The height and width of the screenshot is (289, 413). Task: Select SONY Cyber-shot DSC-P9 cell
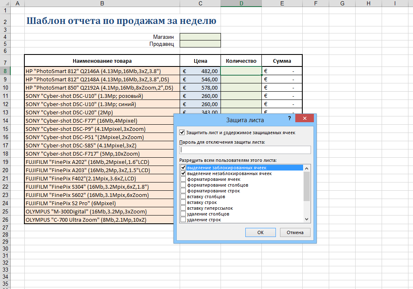(99, 129)
